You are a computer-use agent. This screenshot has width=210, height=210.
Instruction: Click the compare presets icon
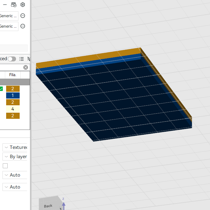29,59
